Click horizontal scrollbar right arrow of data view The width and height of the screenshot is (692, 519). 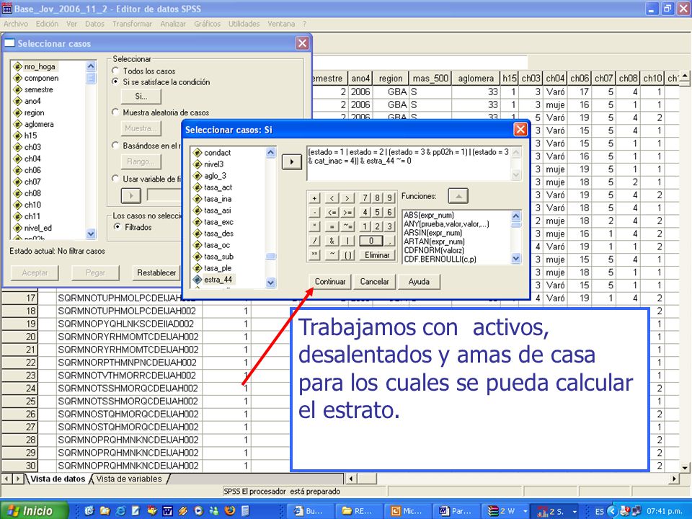pos(675,479)
